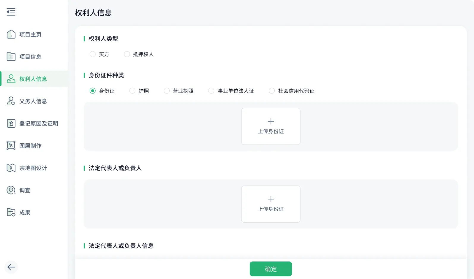Click the folder icon beside 成果
The image size is (474, 279).
pyautogui.click(x=11, y=212)
